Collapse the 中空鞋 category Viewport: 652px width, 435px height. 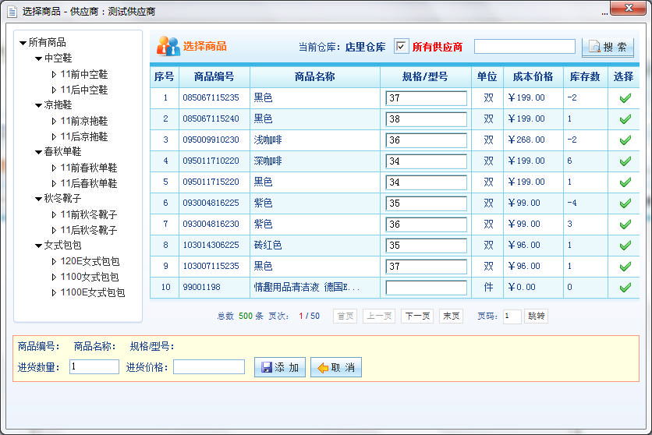(39, 58)
